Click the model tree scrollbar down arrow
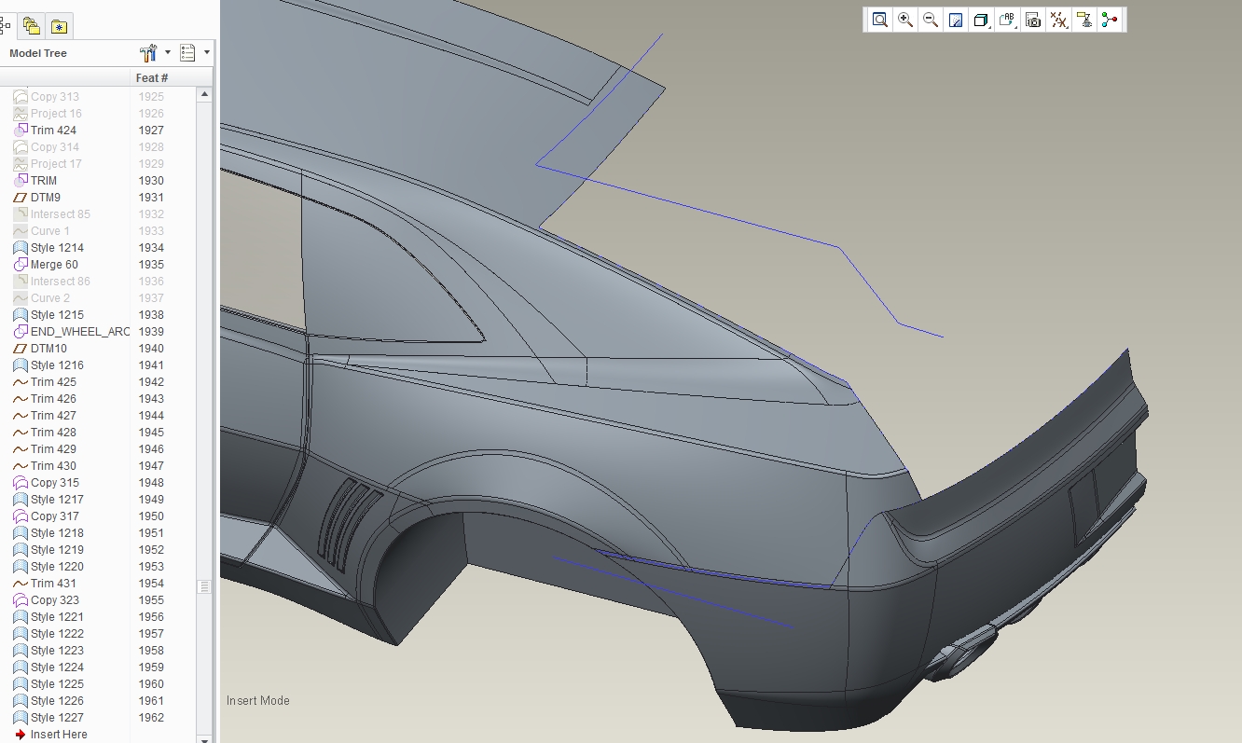This screenshot has width=1242, height=743. 204,738
